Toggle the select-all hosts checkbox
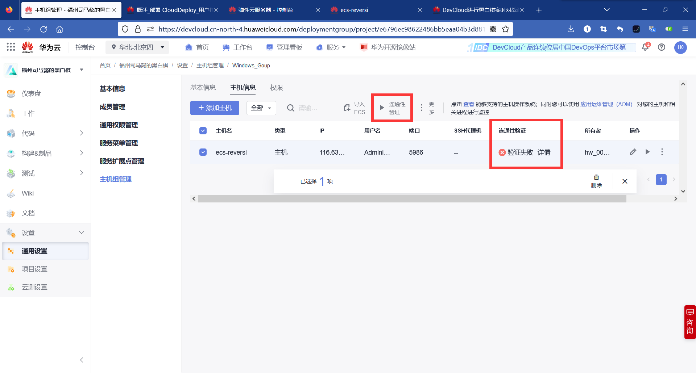 pyautogui.click(x=203, y=131)
